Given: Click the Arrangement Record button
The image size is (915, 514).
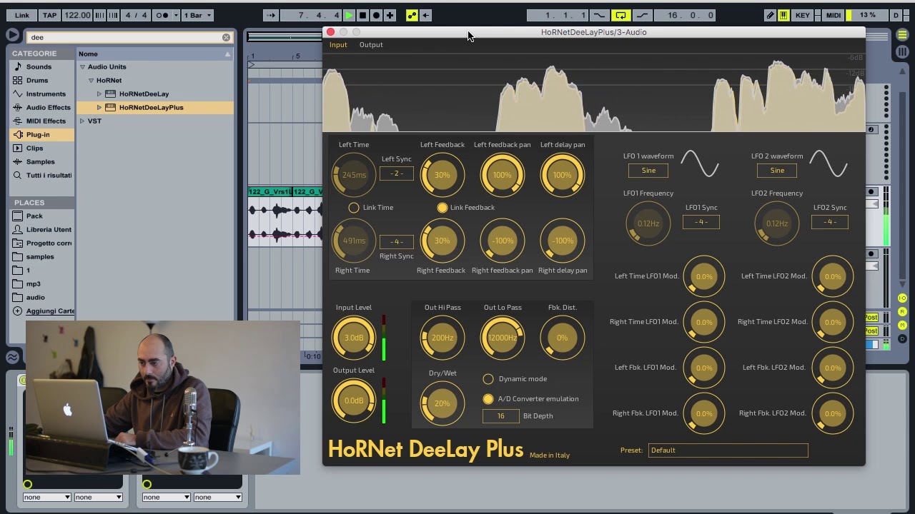Looking at the screenshot, I should click(376, 15).
